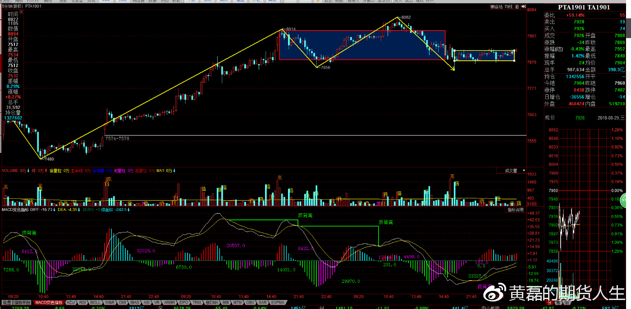The image size is (631, 309).
Task: Switch to the BOLL indicator tab
Action: click(95, 302)
